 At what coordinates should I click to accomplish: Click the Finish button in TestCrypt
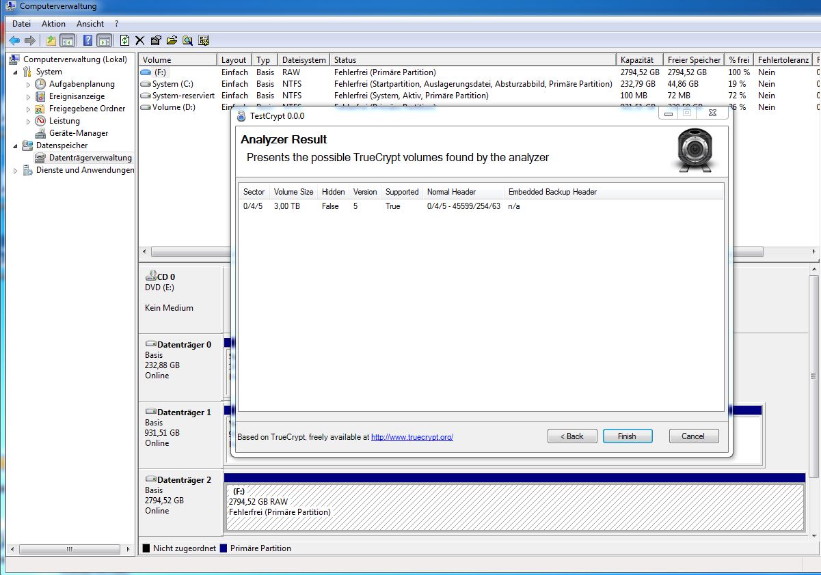click(x=627, y=436)
